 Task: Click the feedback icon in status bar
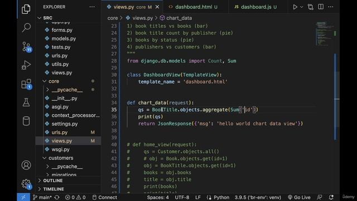pyautogui.click(x=320, y=197)
